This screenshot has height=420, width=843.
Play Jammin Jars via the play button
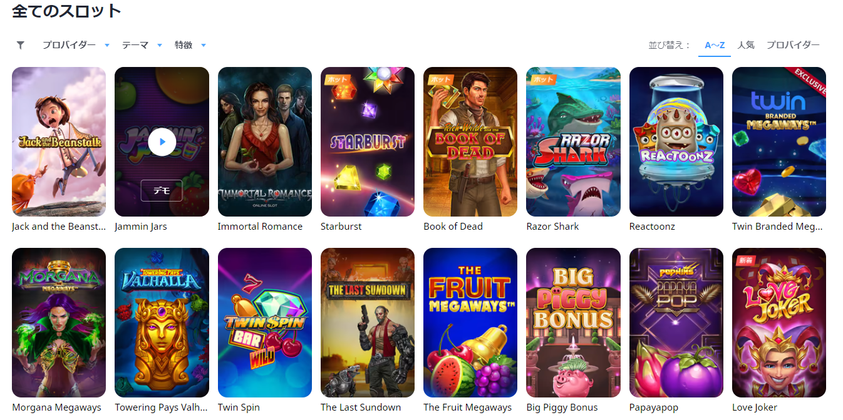[162, 142]
